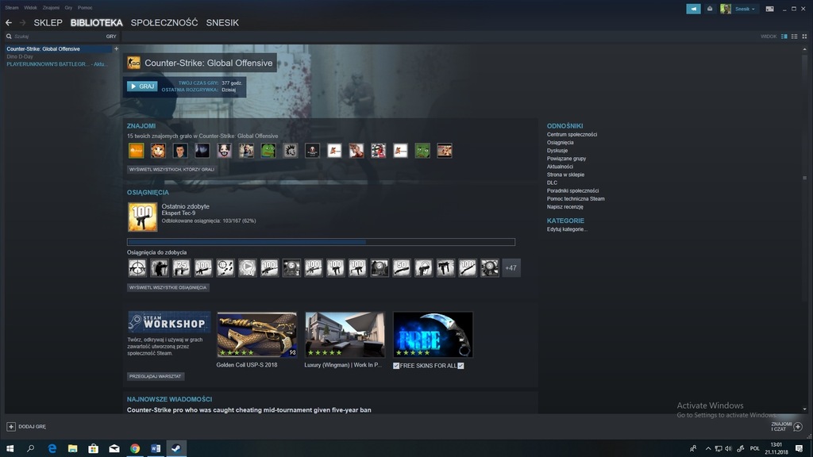Click the orange friend avatar
The height and width of the screenshot is (457, 813).
pyautogui.click(x=137, y=150)
